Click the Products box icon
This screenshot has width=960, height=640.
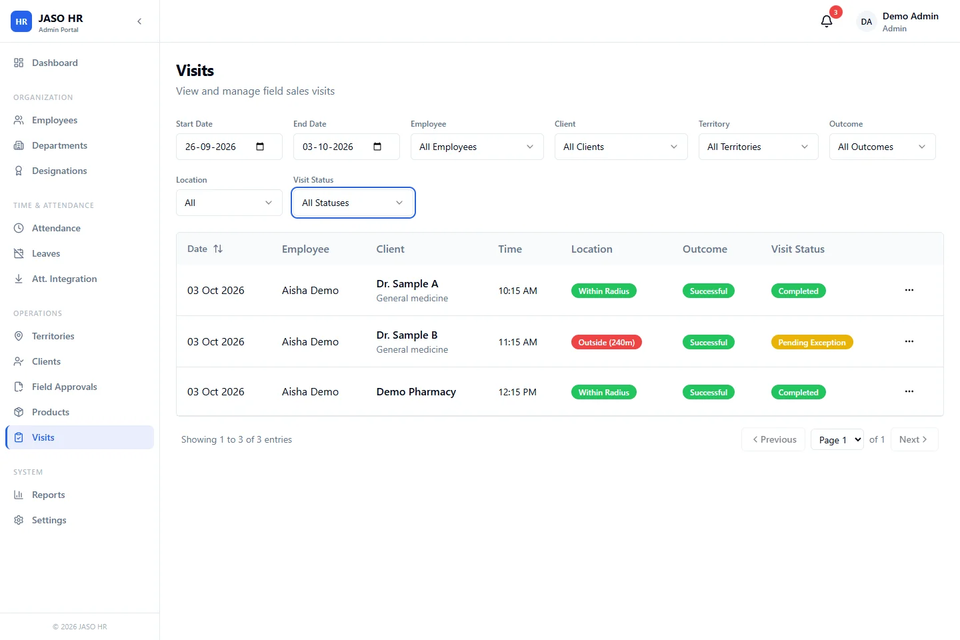(19, 412)
